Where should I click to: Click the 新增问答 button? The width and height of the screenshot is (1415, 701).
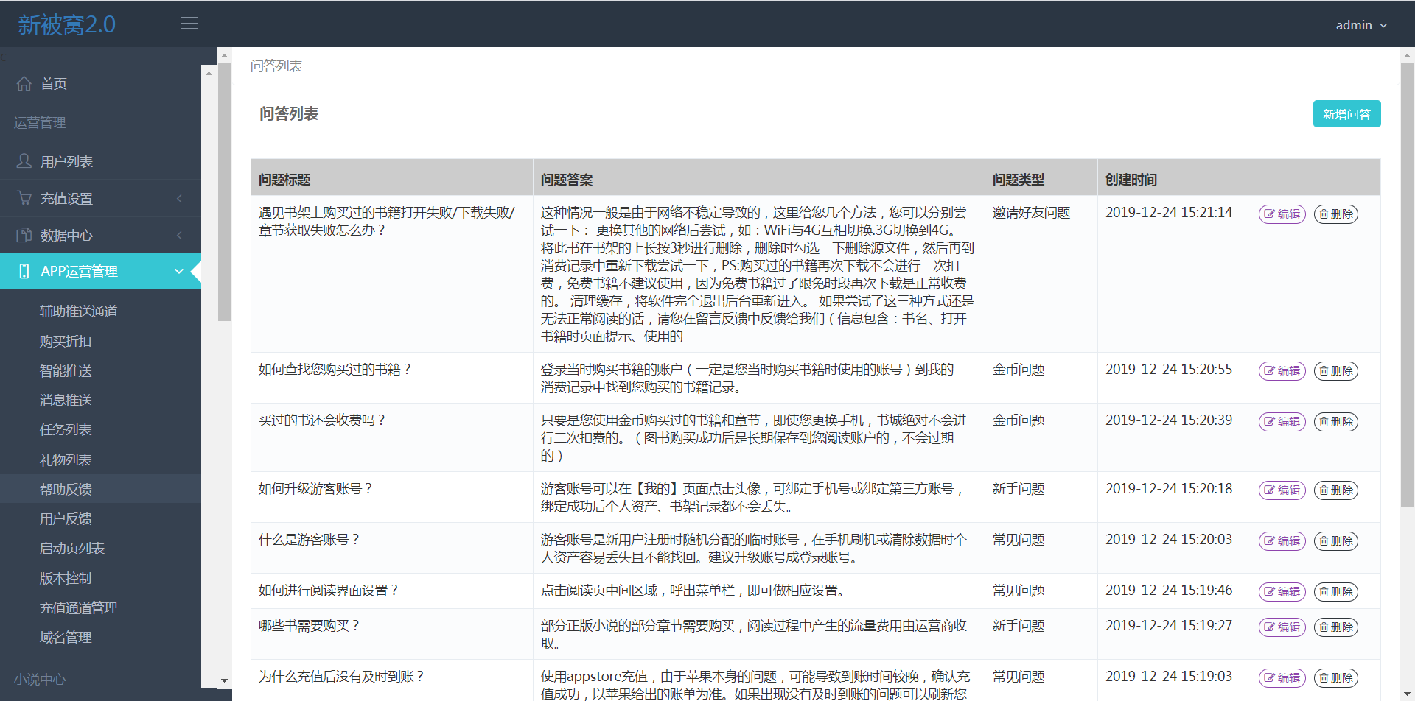click(1346, 114)
